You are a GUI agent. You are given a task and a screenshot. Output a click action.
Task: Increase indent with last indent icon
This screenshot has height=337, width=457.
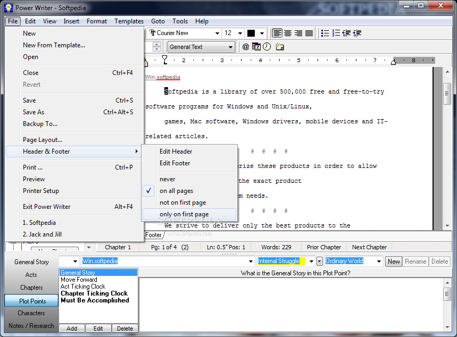tap(357, 33)
